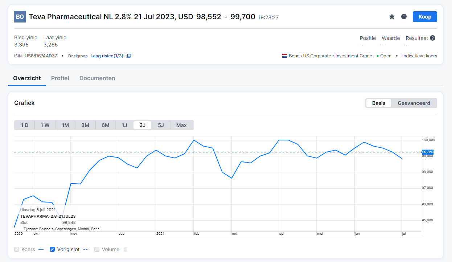Set chart range to 1M

pyautogui.click(x=65, y=125)
